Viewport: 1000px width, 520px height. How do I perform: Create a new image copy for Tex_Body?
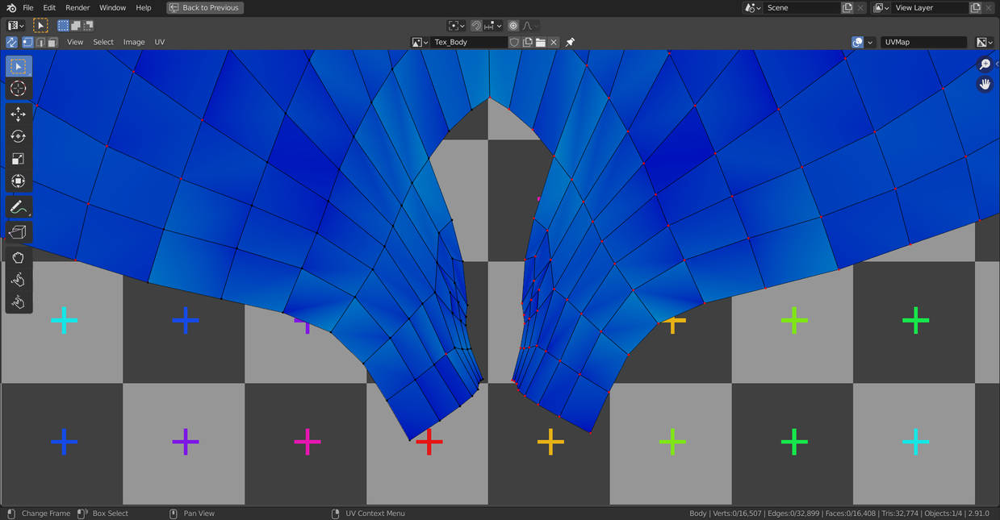click(527, 42)
